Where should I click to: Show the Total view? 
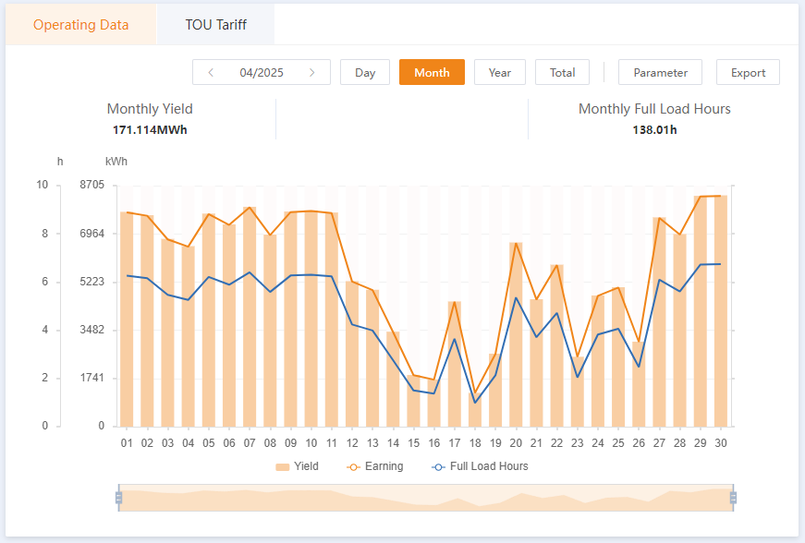[562, 72]
